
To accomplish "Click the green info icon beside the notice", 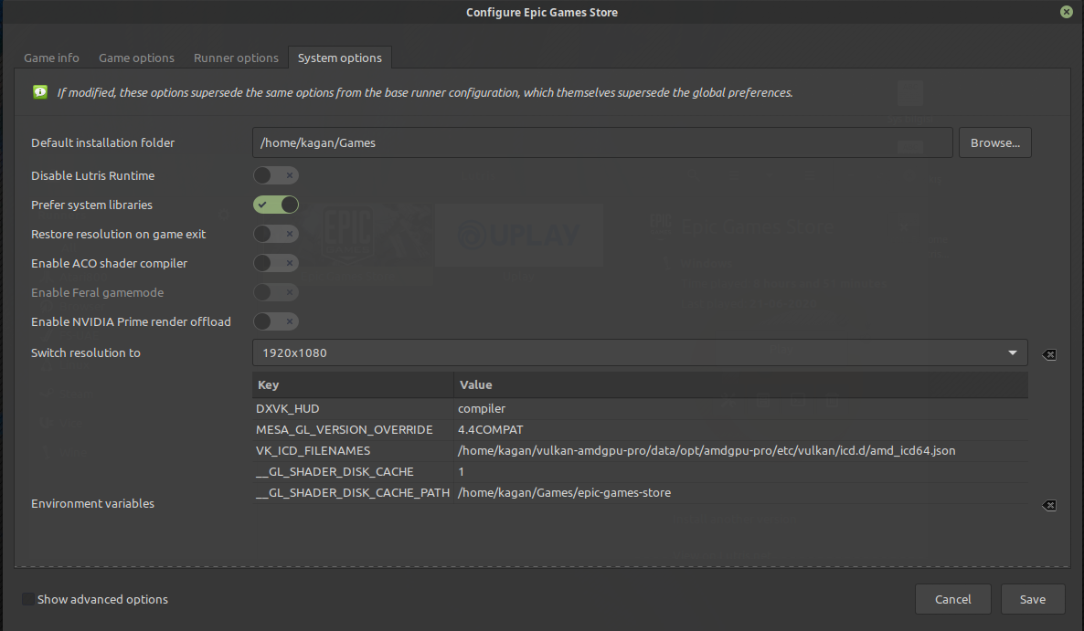I will 40,92.
